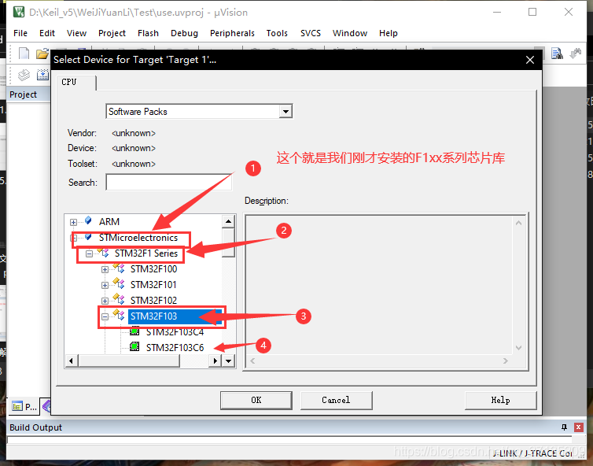Viewport: 593px width, 466px height.
Task: Open the Debug menu
Action: tap(184, 33)
